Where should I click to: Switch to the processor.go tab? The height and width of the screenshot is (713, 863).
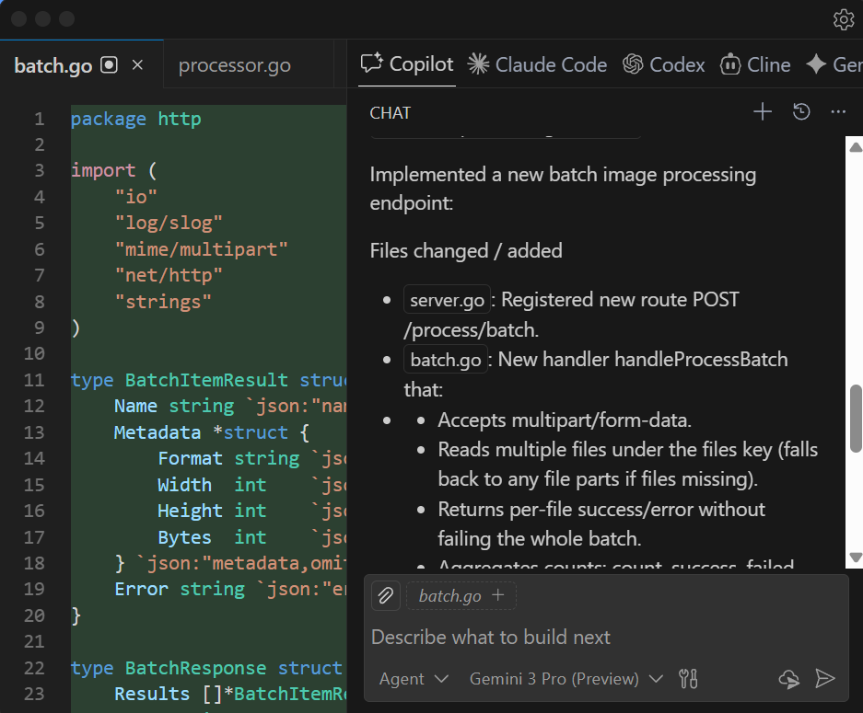coord(234,65)
